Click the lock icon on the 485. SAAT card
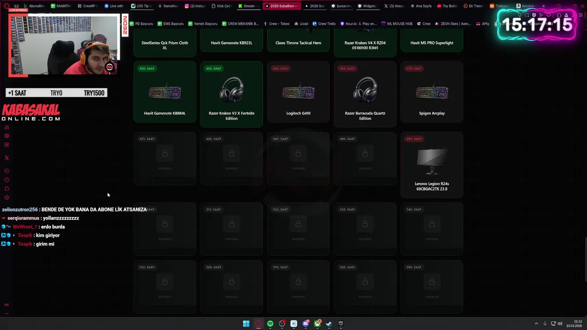The height and width of the screenshot is (330, 587). pyautogui.click(x=298, y=154)
